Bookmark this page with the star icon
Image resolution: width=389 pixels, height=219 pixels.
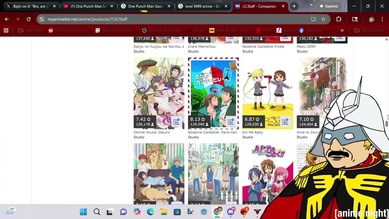(323, 19)
